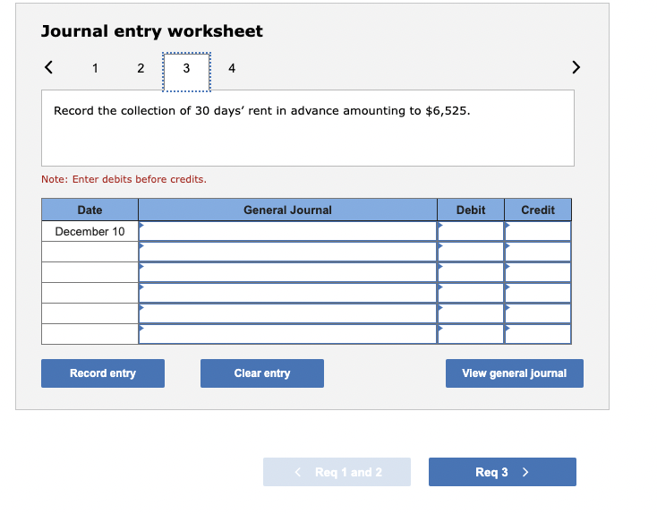Open journal entry tab 4
Viewport: 657px width, 514px height.
point(232,68)
